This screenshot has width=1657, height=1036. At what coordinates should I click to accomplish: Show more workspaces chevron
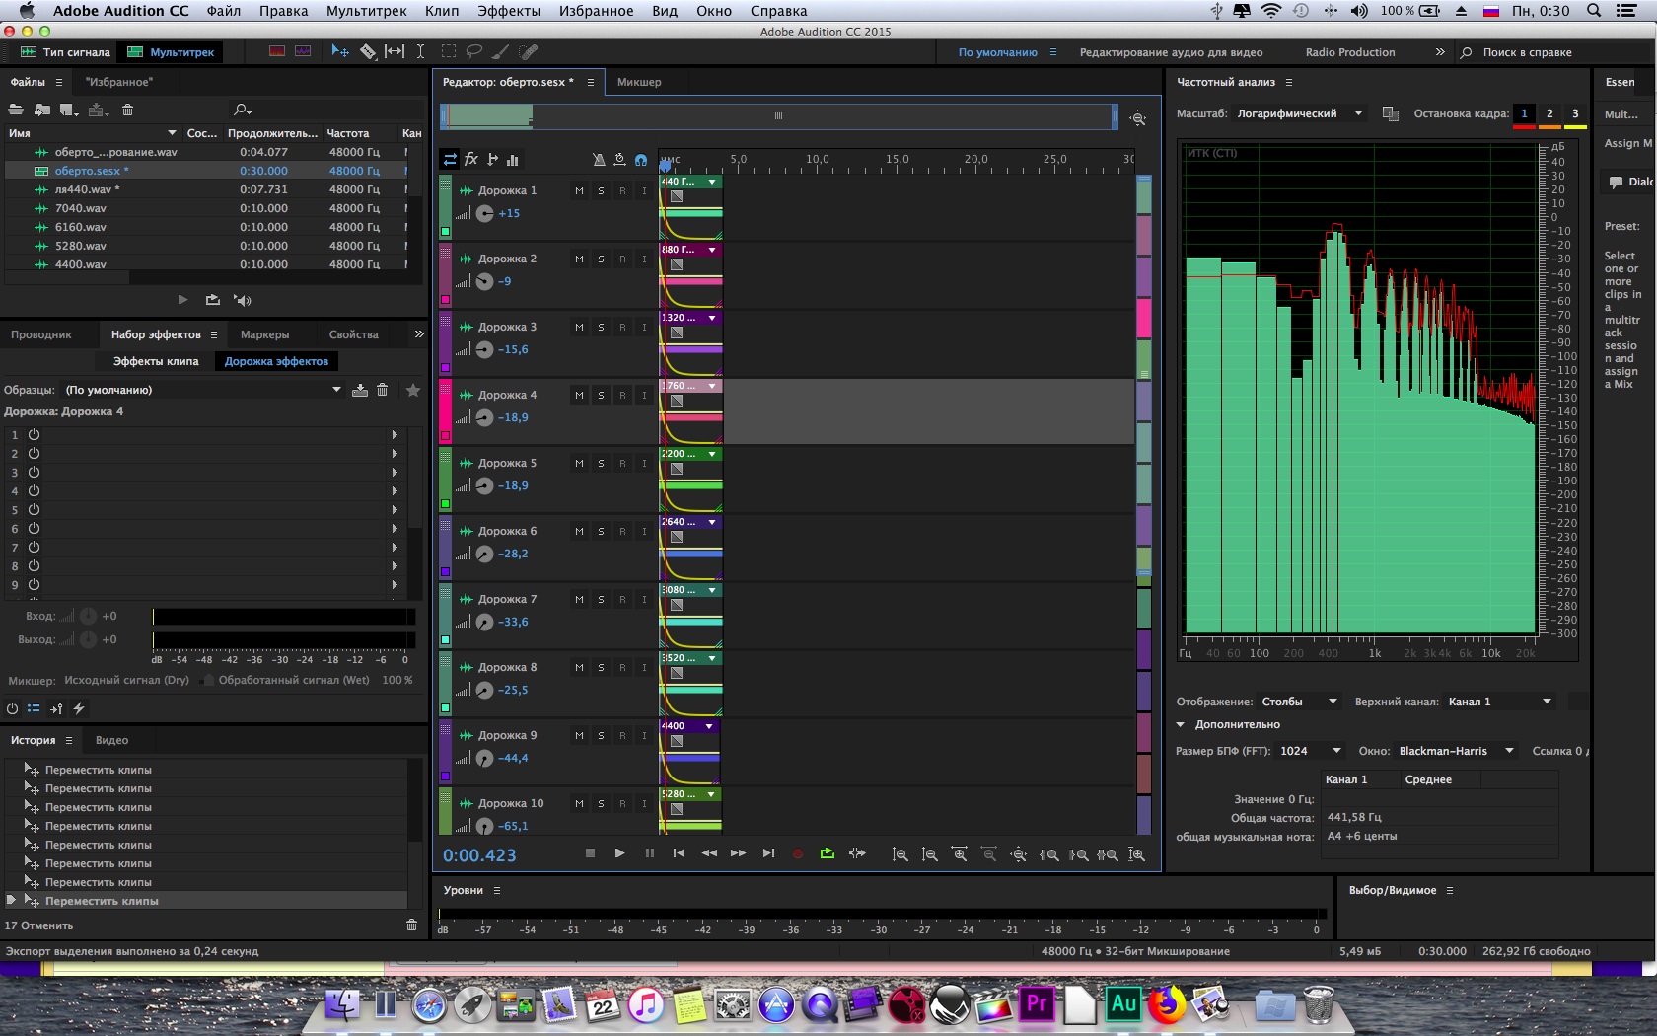pos(1439,52)
